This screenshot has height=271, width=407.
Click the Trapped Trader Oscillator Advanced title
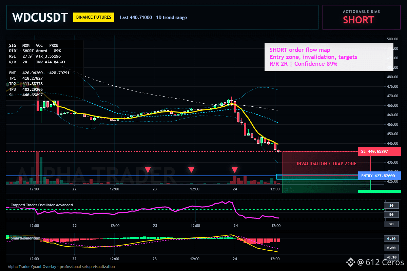(42, 205)
